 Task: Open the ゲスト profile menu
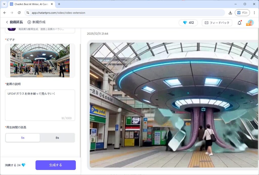[x=242, y=13]
